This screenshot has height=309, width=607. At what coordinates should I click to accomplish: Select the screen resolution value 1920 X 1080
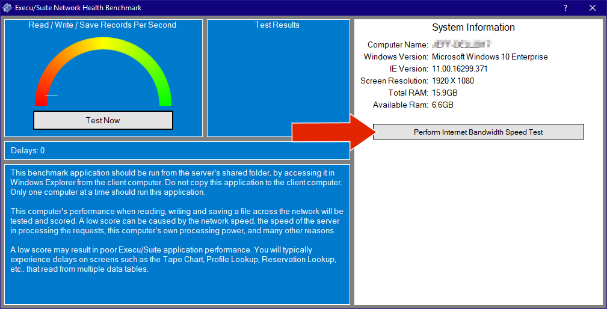(x=453, y=81)
